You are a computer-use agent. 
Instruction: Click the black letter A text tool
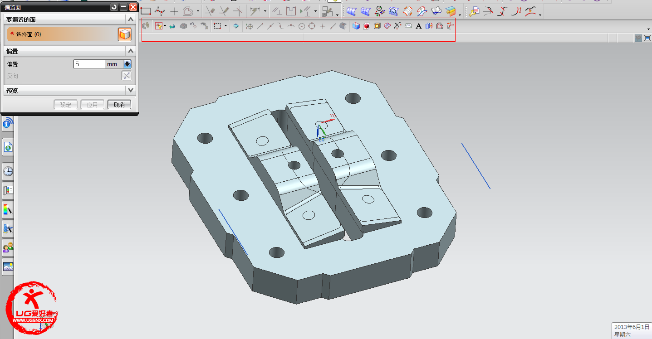(x=418, y=26)
